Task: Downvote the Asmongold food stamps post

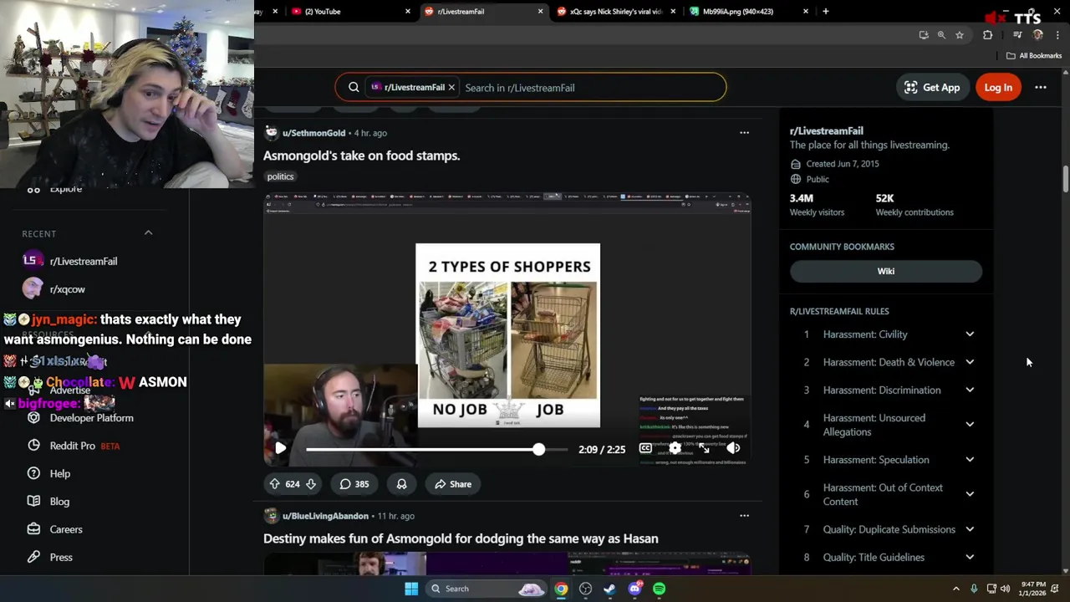Action: [311, 484]
